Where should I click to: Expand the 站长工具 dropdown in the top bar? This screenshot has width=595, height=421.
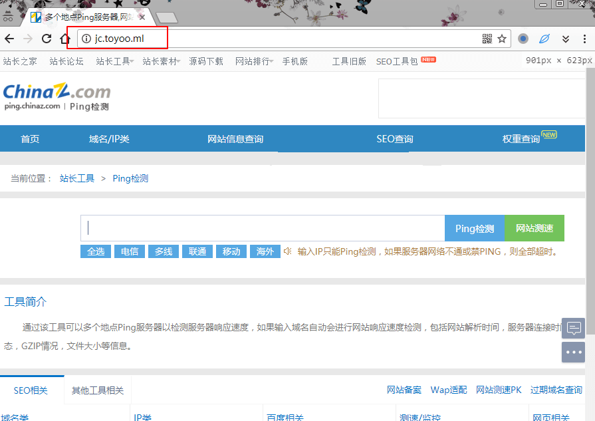[114, 61]
